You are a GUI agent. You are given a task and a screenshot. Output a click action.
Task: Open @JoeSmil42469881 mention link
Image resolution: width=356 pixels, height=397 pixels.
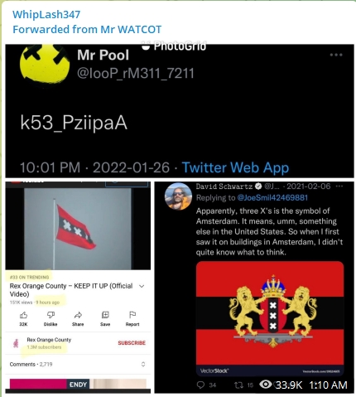point(272,197)
